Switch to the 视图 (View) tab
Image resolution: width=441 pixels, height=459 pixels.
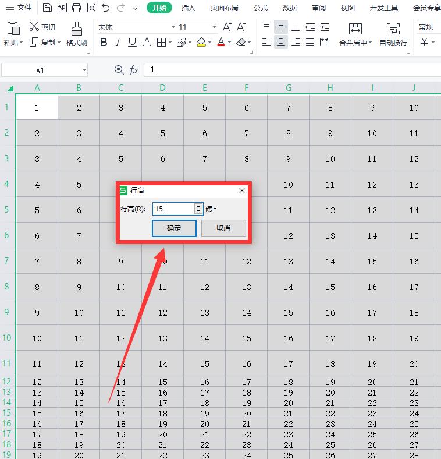(348, 8)
